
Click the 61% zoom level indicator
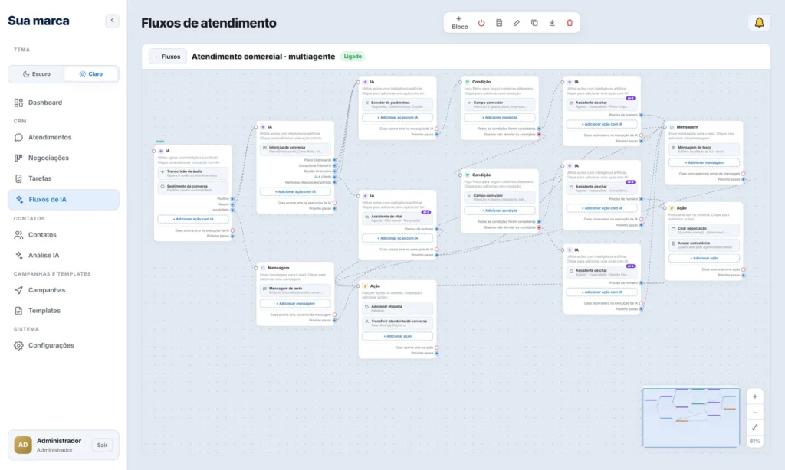pos(755,442)
